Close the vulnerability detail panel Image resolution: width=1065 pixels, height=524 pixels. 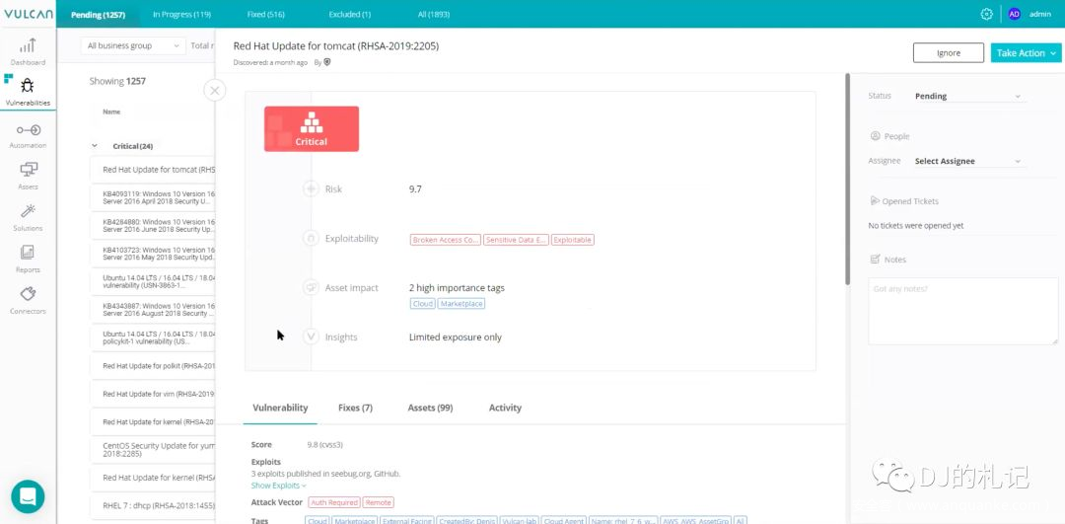[215, 90]
